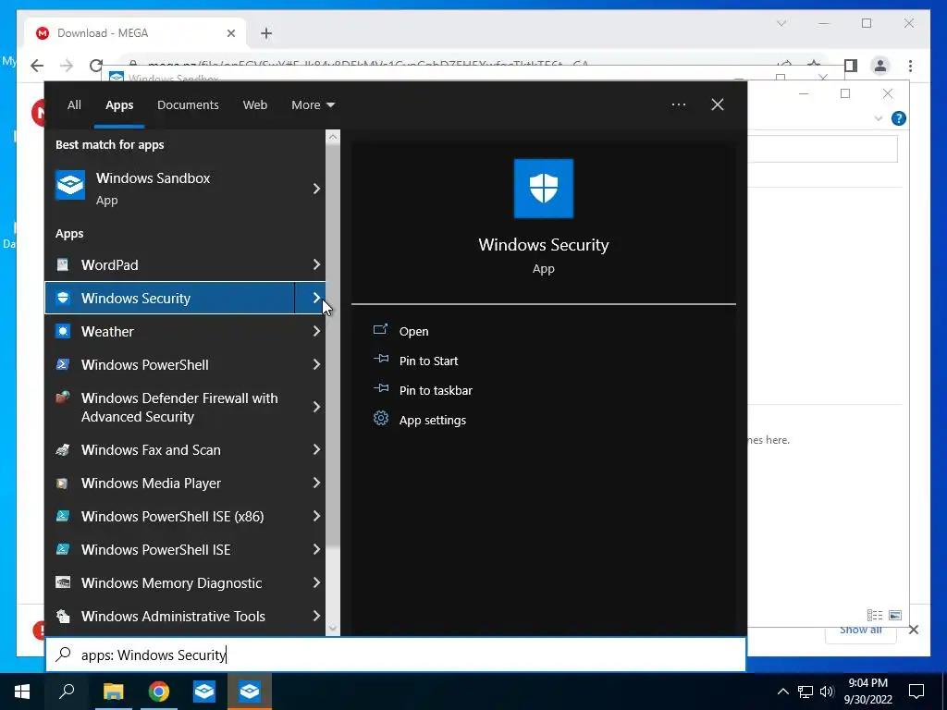Click the Windows PowerShell icon
Image resolution: width=947 pixels, height=710 pixels.
(x=63, y=364)
